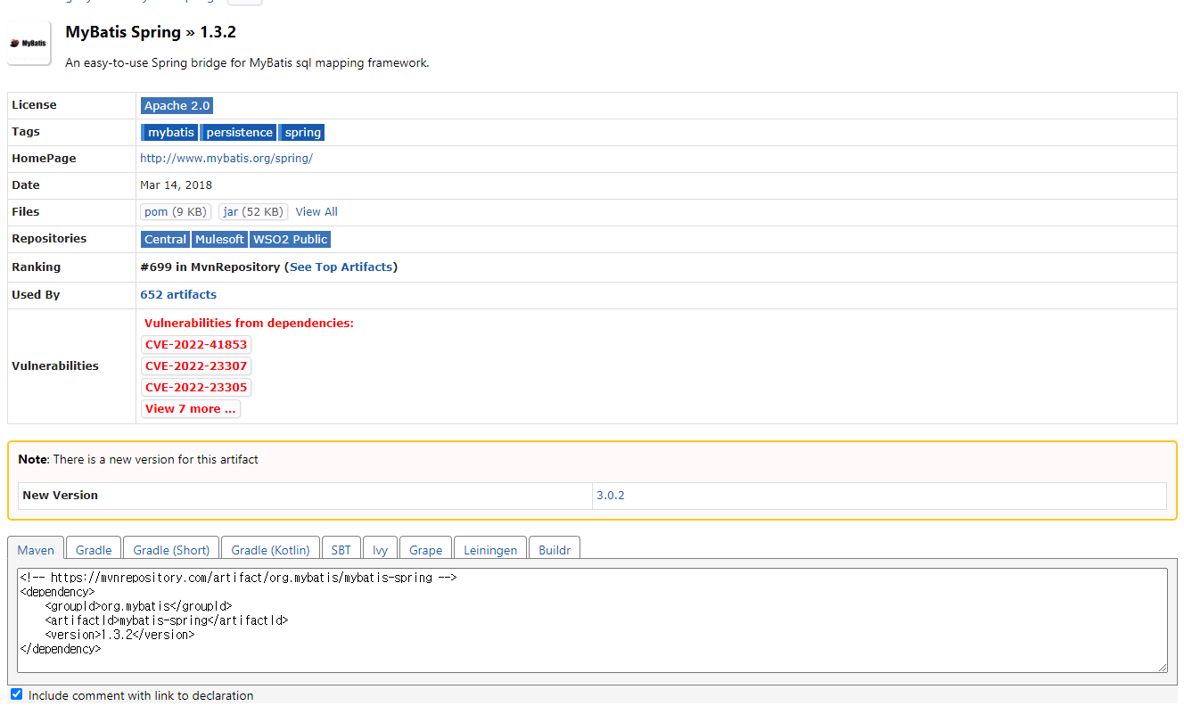The height and width of the screenshot is (706, 1184).
Task: Switch to the Gradle (Short) tab
Action: [171, 549]
